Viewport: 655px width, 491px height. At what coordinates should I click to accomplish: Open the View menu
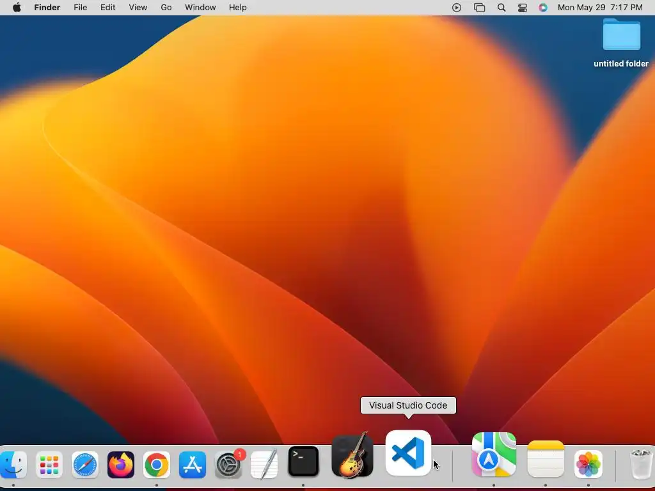pyautogui.click(x=138, y=8)
